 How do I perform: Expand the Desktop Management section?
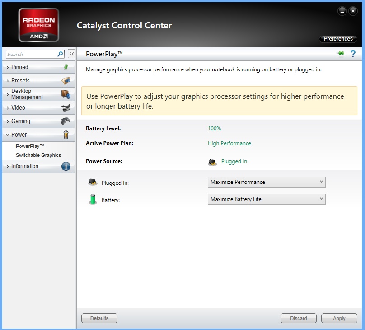pyautogui.click(x=38, y=94)
